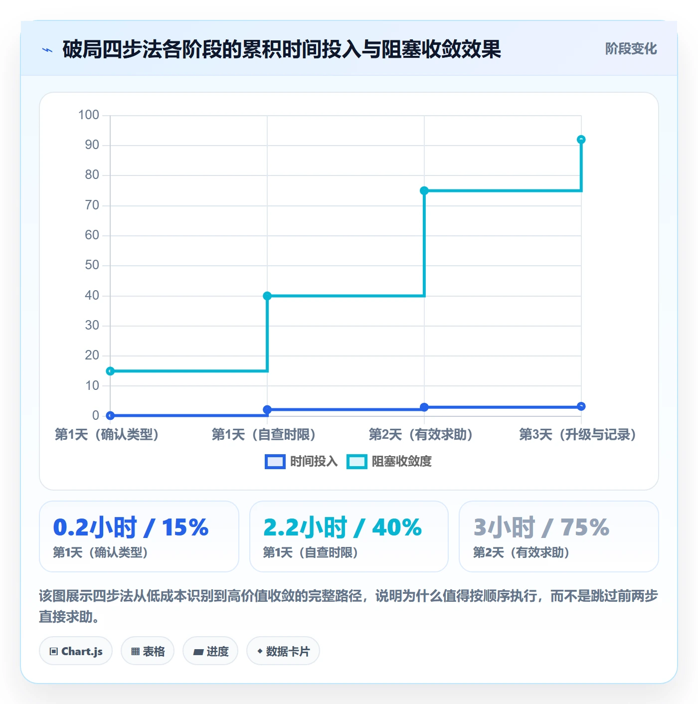Click the blue 时间投入 point at 第1天（确认类型）
Screen dimensions: 698x704
point(110,415)
